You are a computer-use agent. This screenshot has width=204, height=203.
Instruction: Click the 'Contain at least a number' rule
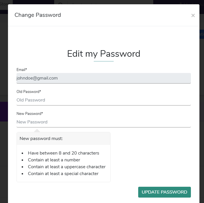pyautogui.click(x=54, y=160)
